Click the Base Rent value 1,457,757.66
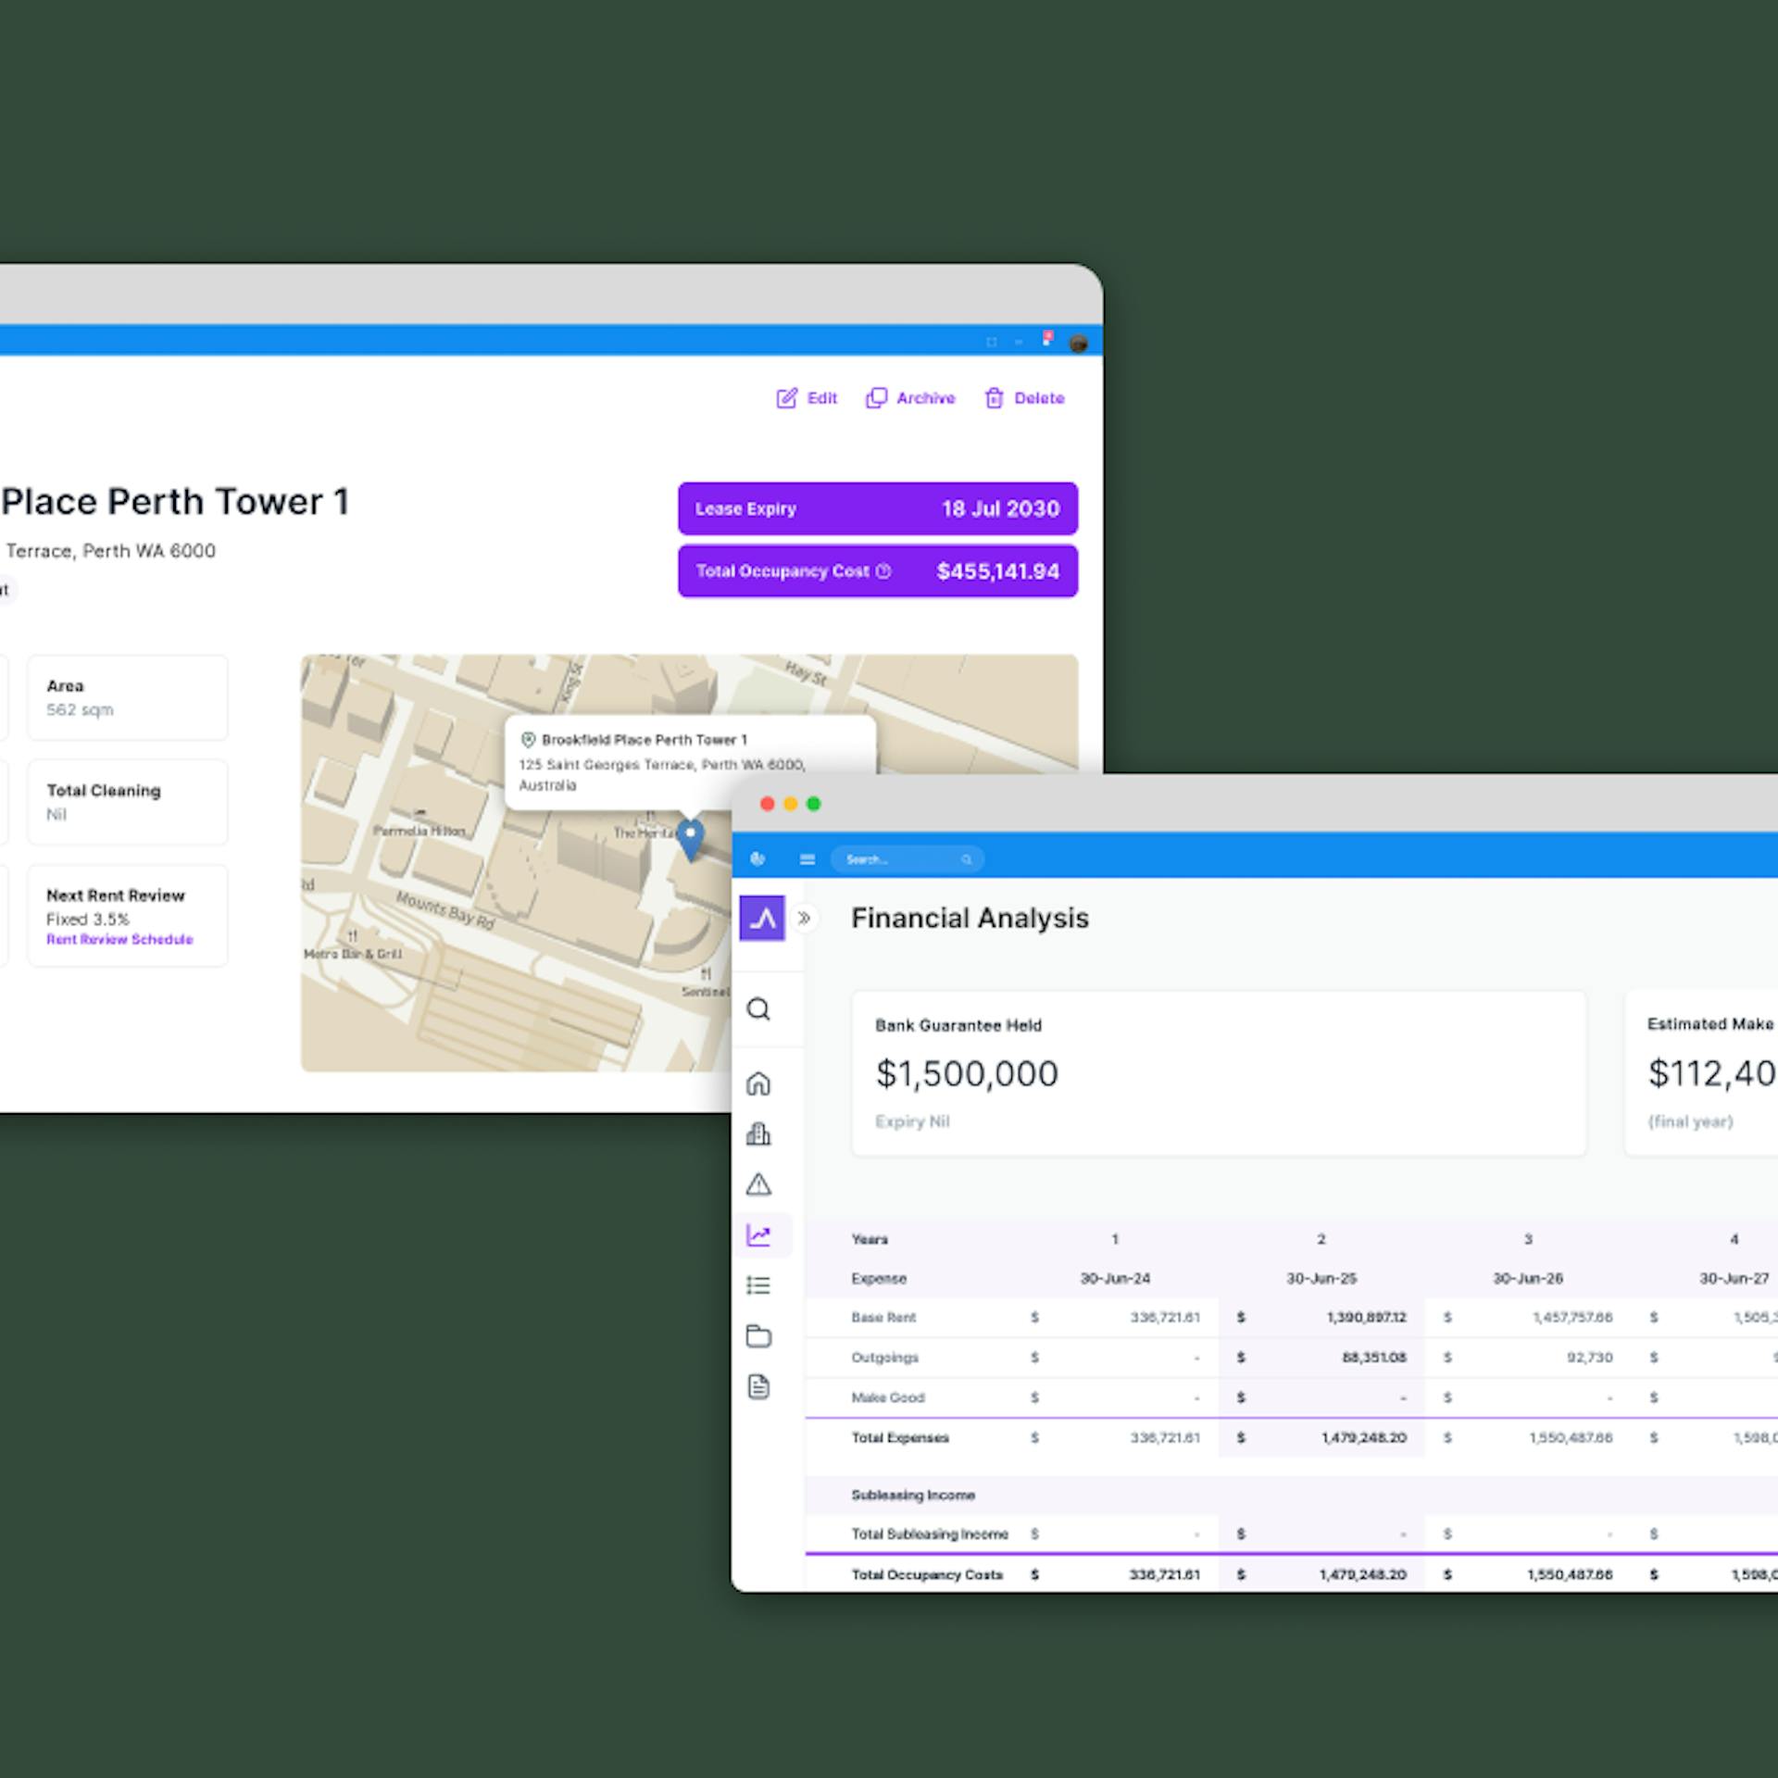This screenshot has height=1778, width=1778. 1572,1317
